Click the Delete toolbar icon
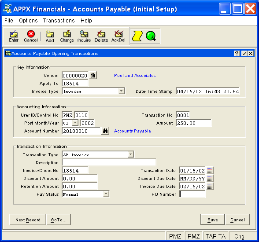 (x=101, y=36)
